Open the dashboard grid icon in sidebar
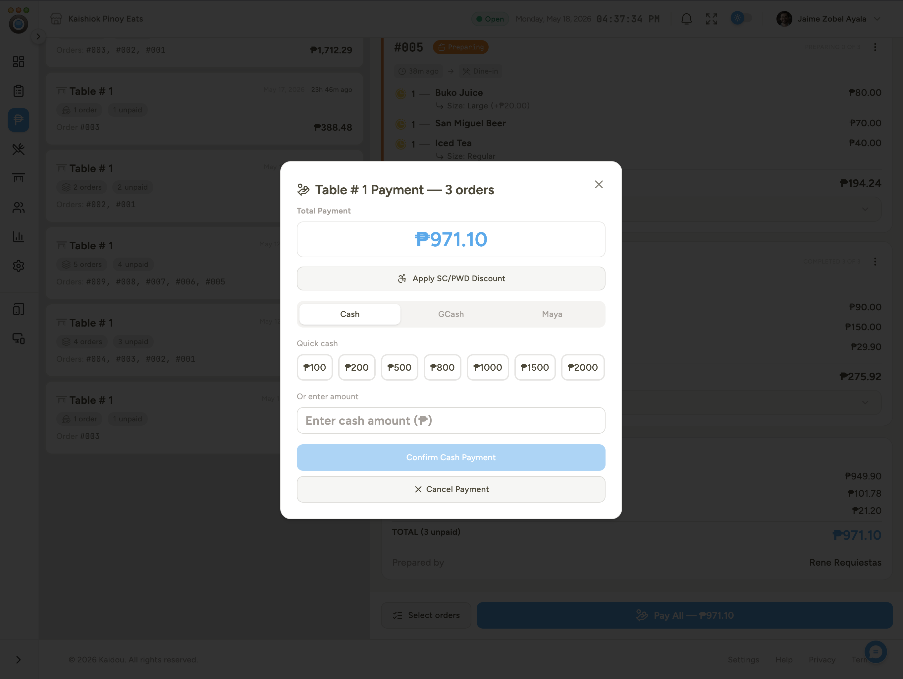 point(18,62)
